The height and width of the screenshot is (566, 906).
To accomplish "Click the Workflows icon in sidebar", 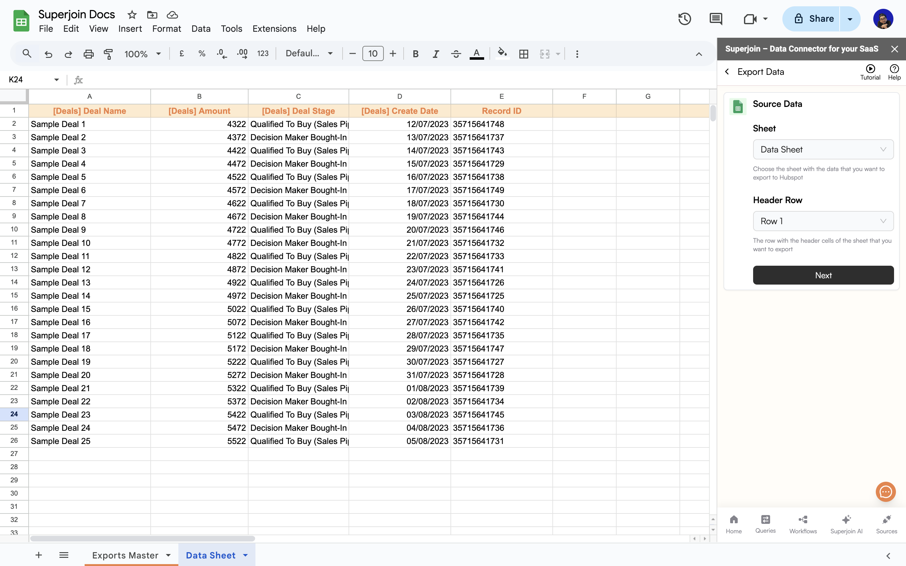I will (803, 519).
